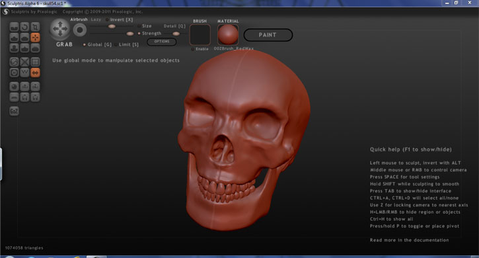This screenshot has width=479, height=258.
Task: Click 'CTRL+A, CTRL+D will select' line
Action: pyautogui.click(x=414, y=198)
